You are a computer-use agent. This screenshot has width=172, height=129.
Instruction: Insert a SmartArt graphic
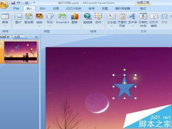pos(62,18)
